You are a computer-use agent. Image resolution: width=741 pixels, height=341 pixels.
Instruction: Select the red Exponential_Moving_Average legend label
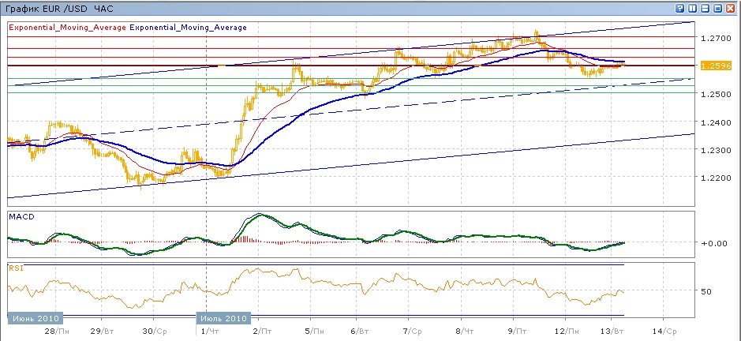click(66, 28)
